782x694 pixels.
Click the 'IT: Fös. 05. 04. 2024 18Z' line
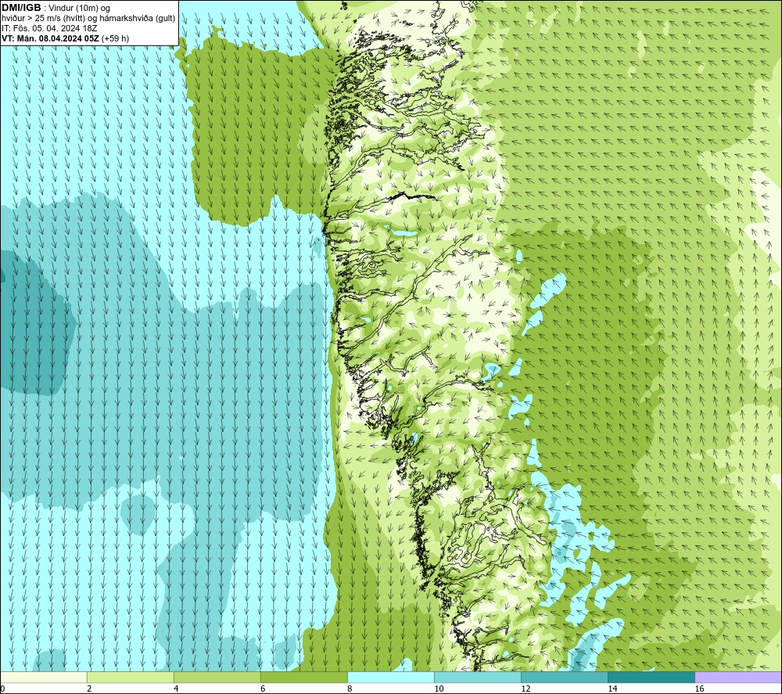pos(49,28)
